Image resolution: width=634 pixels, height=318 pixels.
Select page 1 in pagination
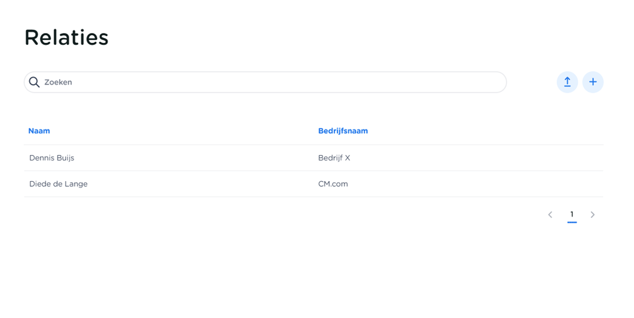(x=572, y=214)
